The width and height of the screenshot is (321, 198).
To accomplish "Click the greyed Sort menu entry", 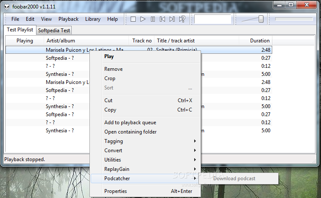I will [x=145, y=88].
